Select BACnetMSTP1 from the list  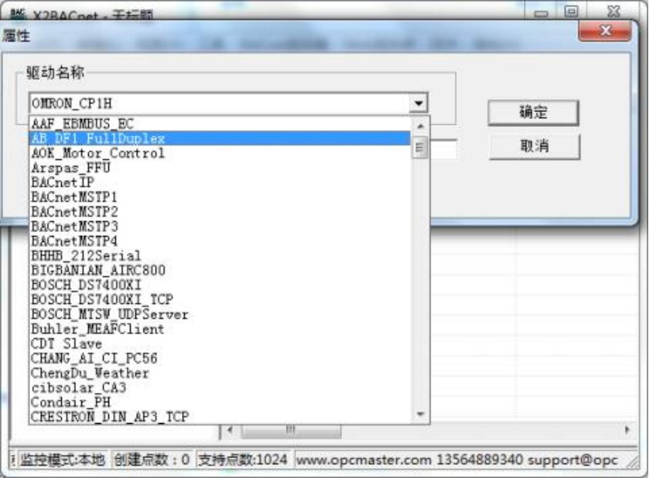click(x=220, y=197)
